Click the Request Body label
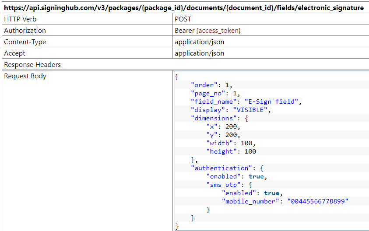 25,76
